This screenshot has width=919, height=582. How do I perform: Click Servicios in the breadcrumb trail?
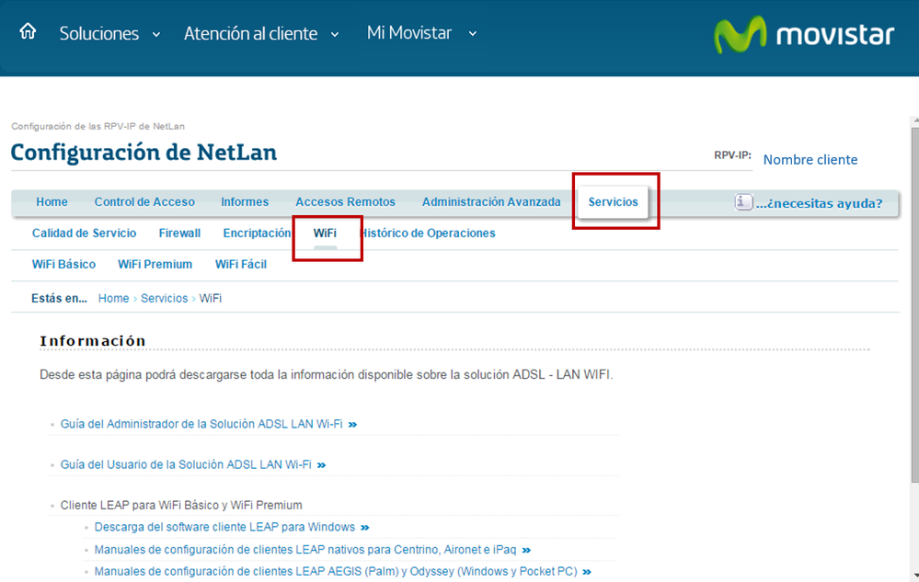[x=164, y=298]
